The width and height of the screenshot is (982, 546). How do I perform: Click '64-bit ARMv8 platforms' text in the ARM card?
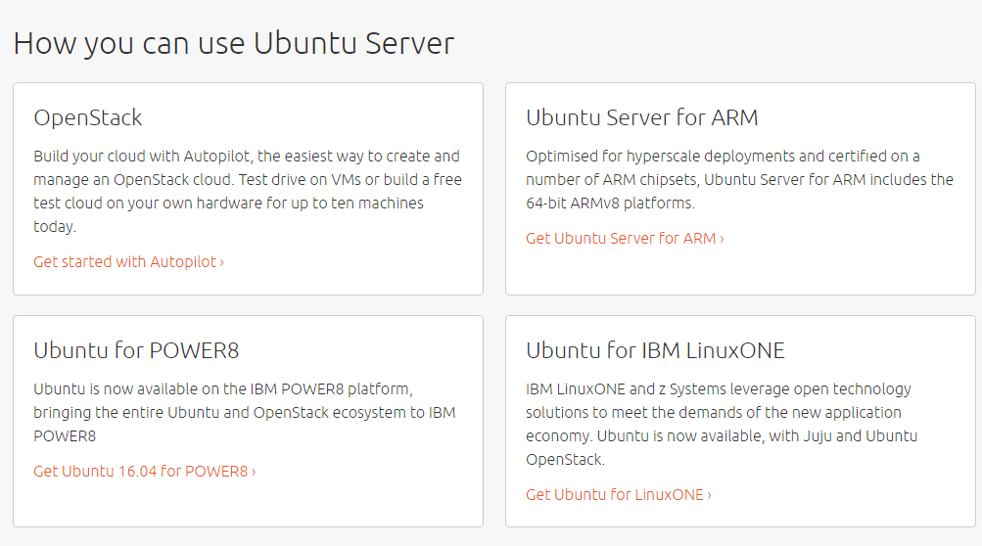click(x=609, y=204)
